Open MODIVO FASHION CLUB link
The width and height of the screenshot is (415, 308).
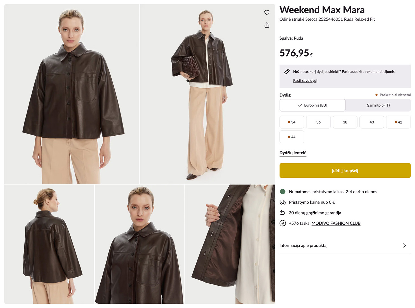click(336, 223)
